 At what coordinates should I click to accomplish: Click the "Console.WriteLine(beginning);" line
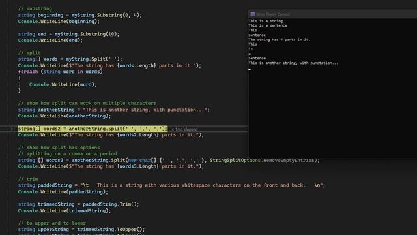point(59,22)
